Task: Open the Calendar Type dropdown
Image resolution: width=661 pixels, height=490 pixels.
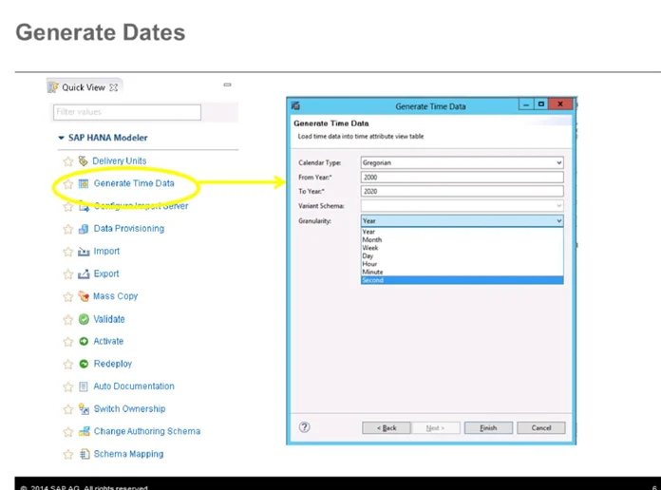Action: tap(463, 162)
